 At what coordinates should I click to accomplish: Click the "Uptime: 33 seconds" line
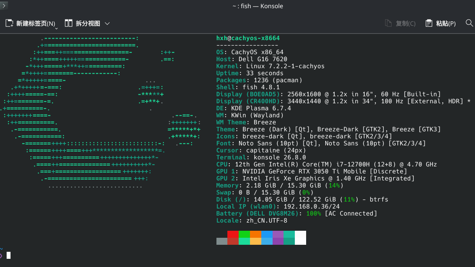pyautogui.click(x=250, y=73)
